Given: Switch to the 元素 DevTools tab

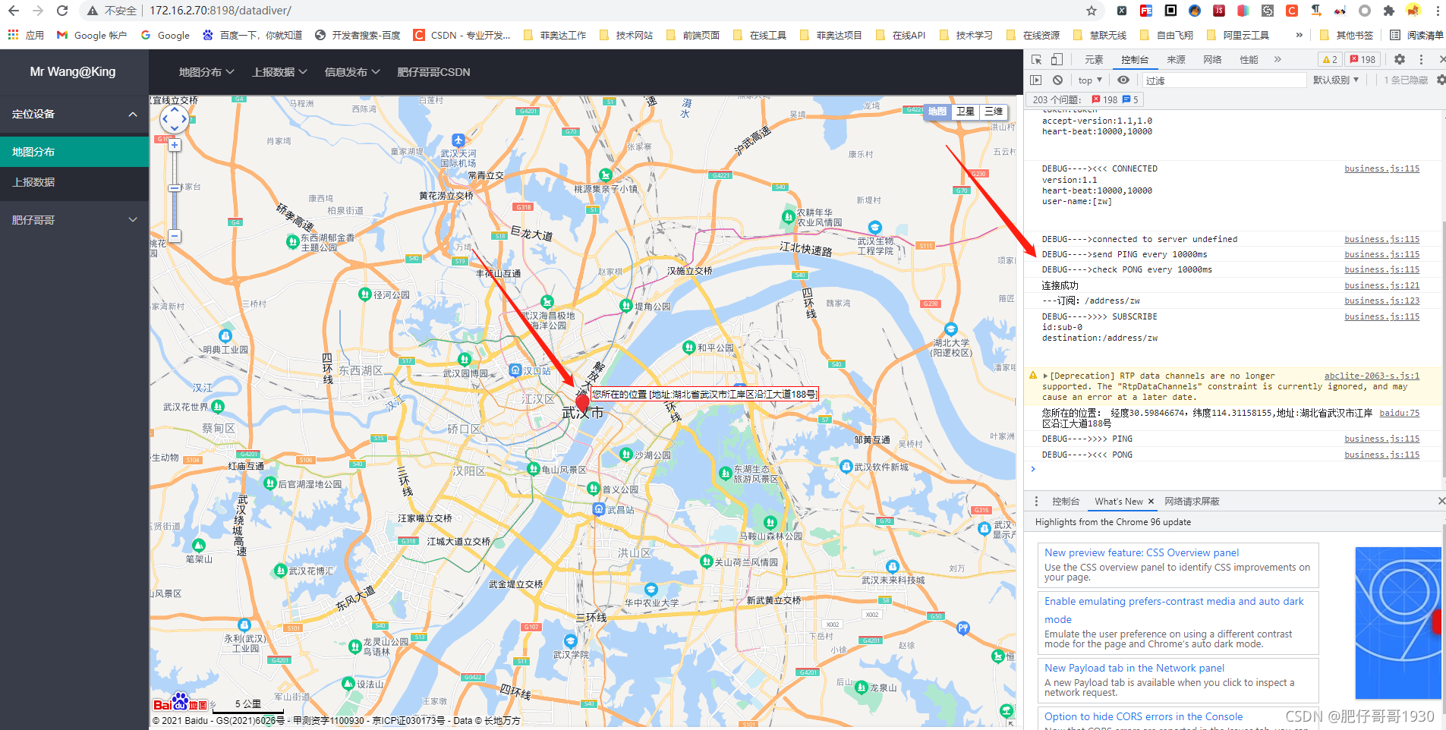Looking at the screenshot, I should click(1094, 59).
